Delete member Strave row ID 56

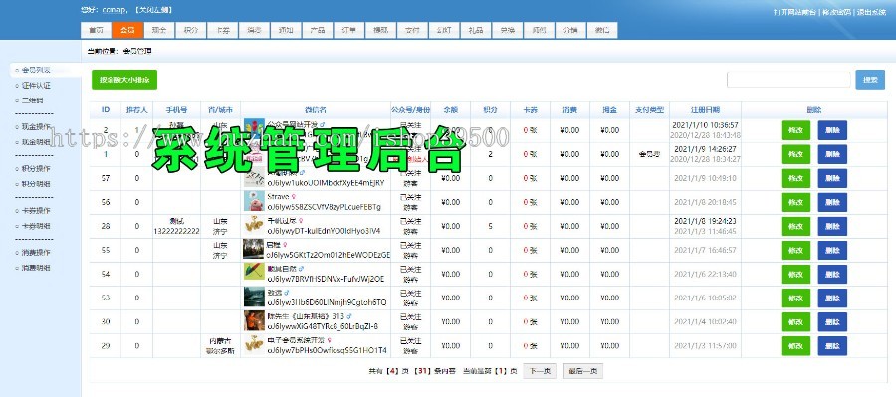point(832,202)
